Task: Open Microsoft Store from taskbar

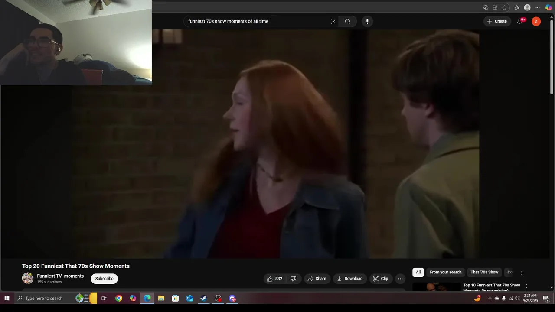Action: (x=176, y=298)
